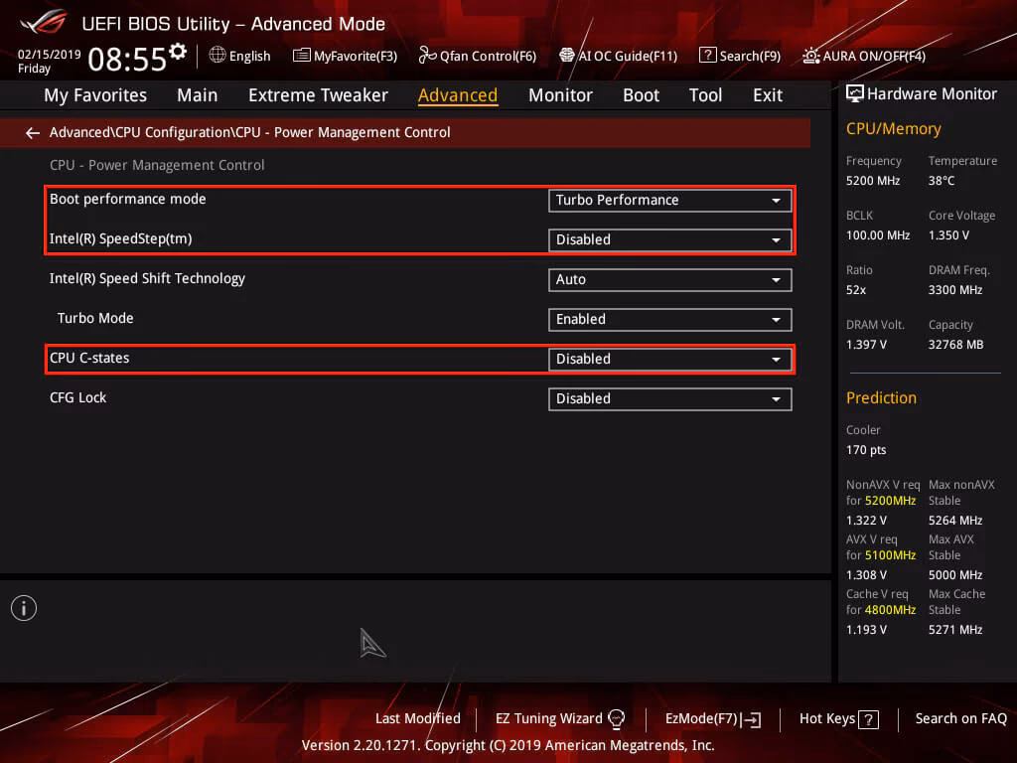Switch to Boot tab

(641, 95)
